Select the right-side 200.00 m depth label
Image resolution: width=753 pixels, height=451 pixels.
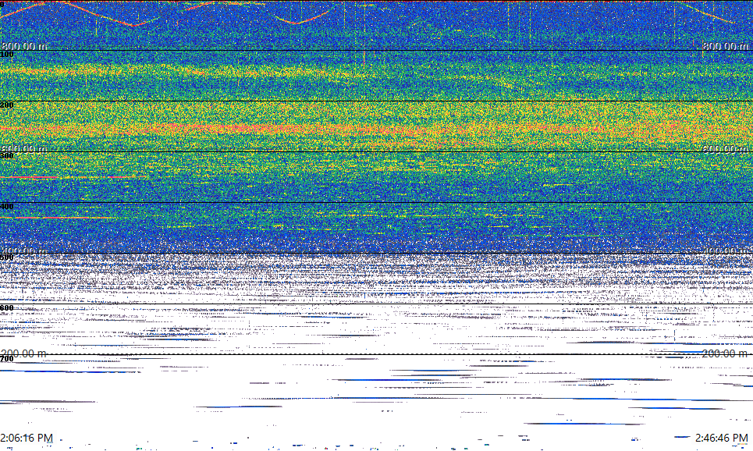[x=726, y=353]
